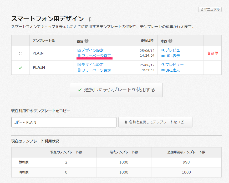Image resolution: width=229 pixels, height=183 pixels.
Task: Open the マニュアル manual button
Action: pyautogui.click(x=210, y=9)
